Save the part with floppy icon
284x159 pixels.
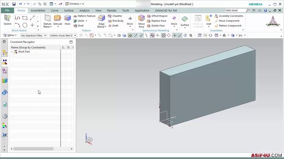[14, 4]
